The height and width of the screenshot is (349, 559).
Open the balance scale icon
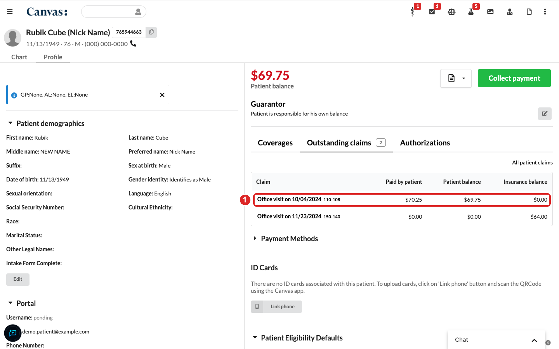point(451,12)
